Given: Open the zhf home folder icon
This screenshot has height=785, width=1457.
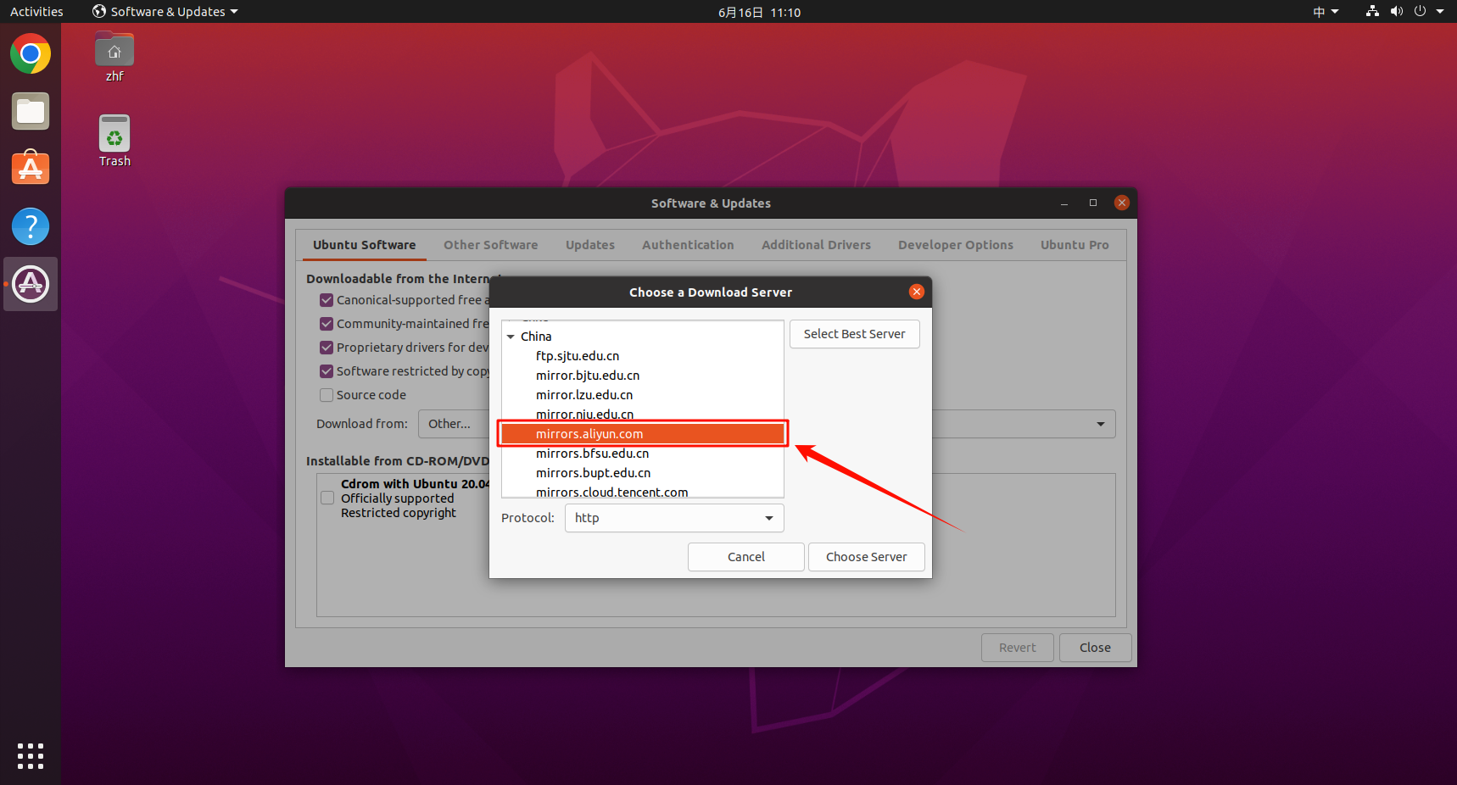Looking at the screenshot, I should click(114, 48).
